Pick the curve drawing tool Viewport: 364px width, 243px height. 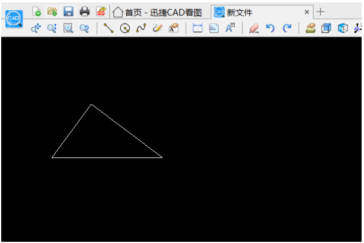(x=141, y=28)
